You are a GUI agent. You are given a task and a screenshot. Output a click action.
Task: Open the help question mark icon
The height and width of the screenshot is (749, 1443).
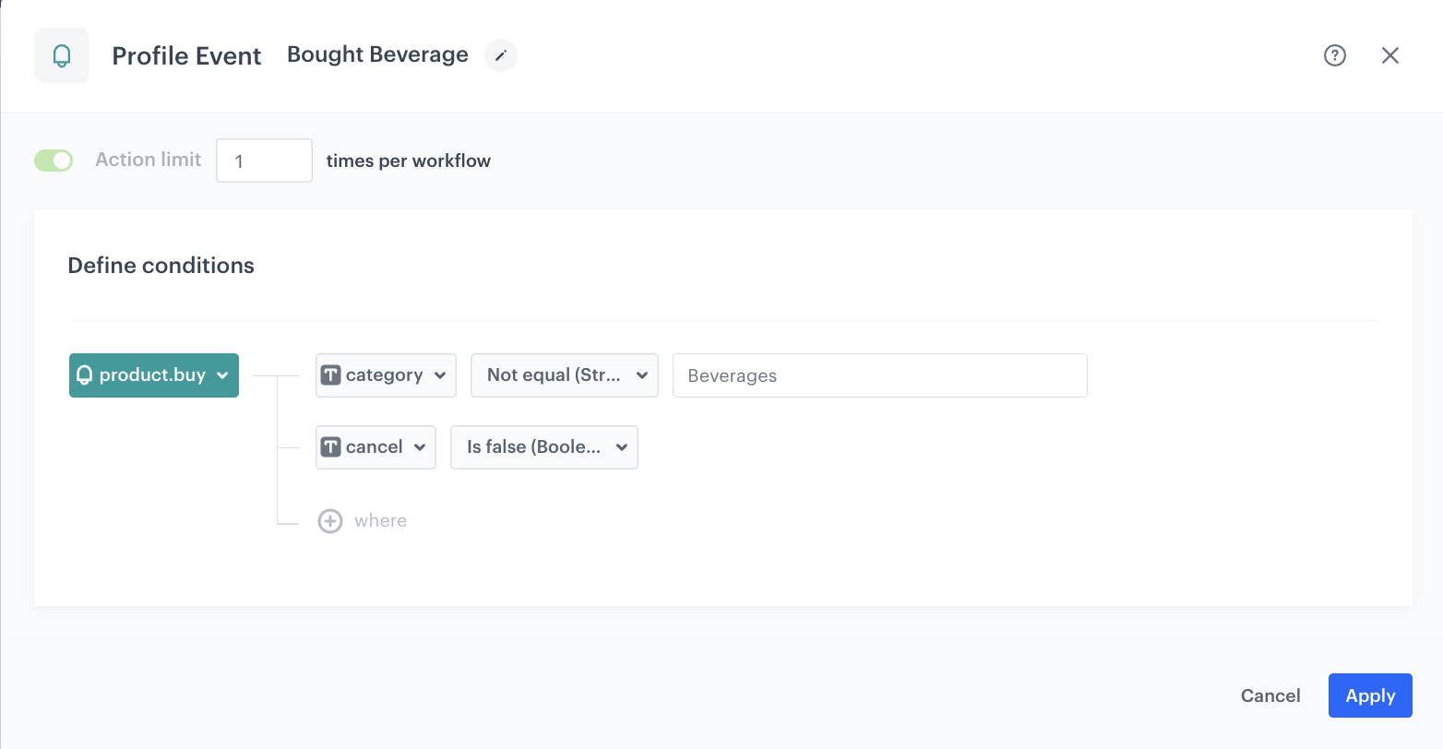[x=1334, y=55]
